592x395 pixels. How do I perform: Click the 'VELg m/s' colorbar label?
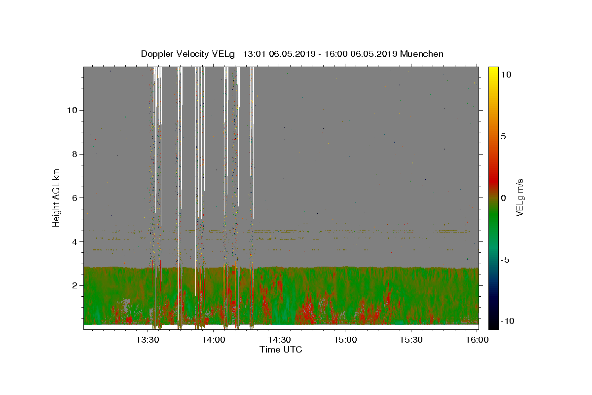click(519, 197)
